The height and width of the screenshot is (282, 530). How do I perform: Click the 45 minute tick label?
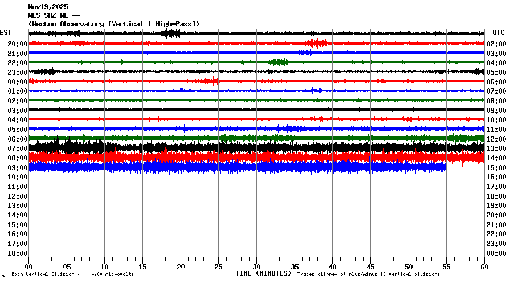(370, 267)
